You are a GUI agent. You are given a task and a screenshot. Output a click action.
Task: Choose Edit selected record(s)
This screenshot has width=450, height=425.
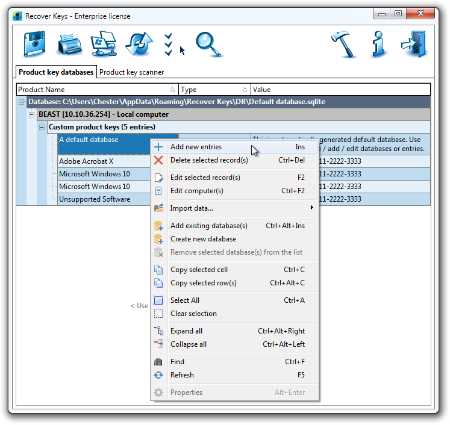click(235, 178)
